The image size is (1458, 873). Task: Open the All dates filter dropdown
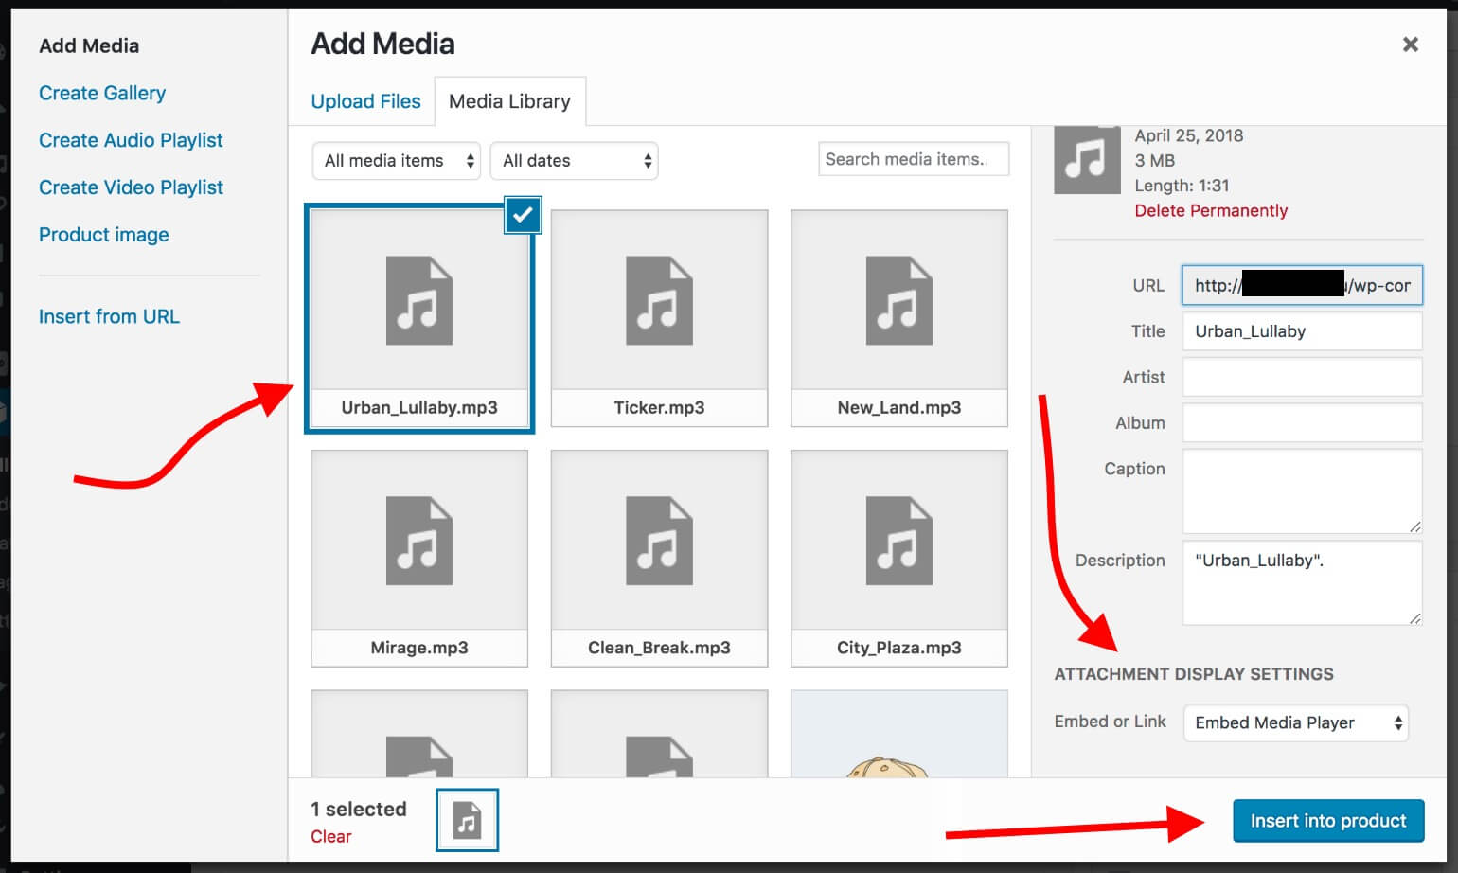click(574, 161)
